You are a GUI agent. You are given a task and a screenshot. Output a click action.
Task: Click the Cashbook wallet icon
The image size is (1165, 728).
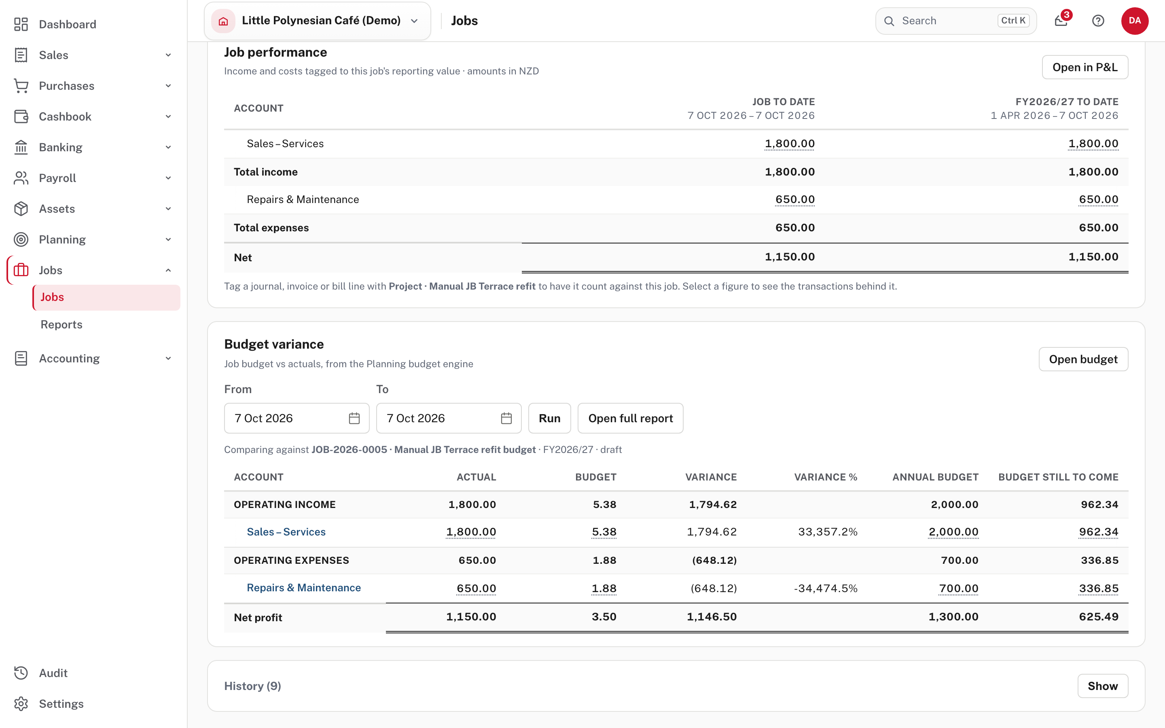[x=21, y=116]
